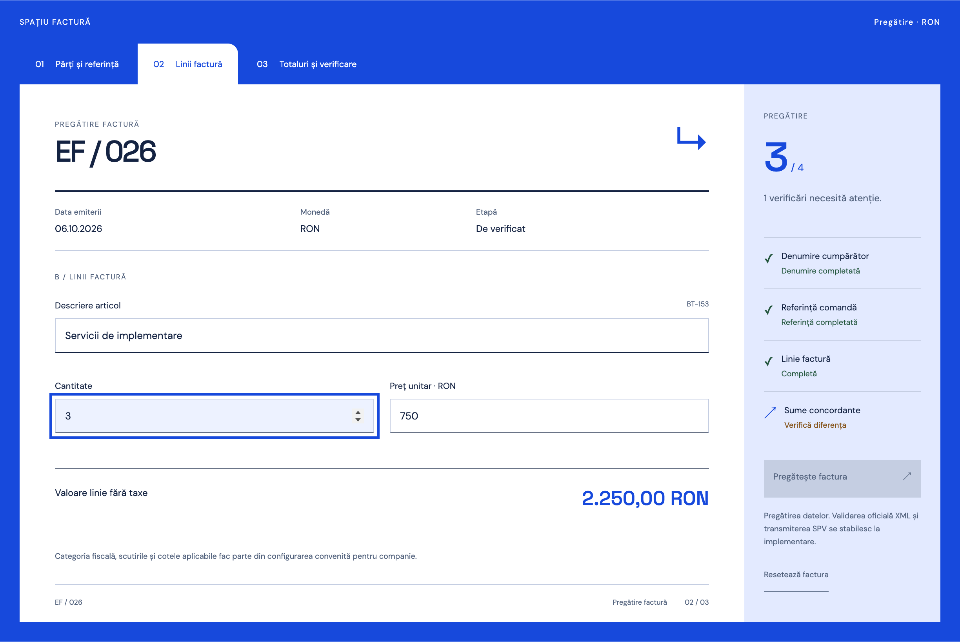Screen dimensions: 960x642
Task: Click the Sume concordante arrow icon
Action: [770, 413]
